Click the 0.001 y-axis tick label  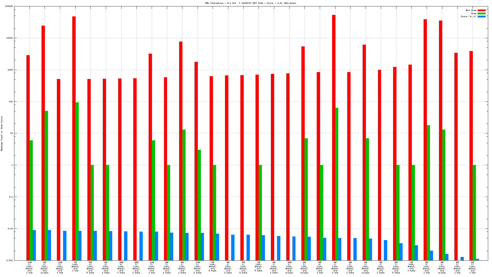pos(10,260)
